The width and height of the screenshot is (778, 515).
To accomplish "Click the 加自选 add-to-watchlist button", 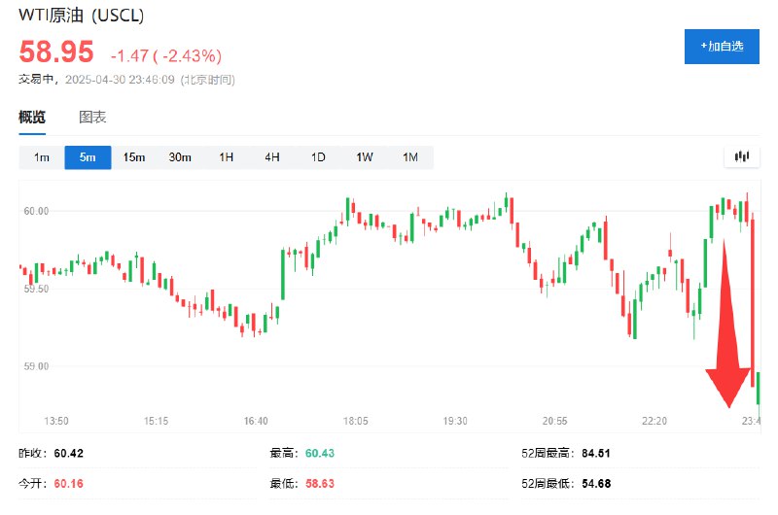I will [x=722, y=47].
